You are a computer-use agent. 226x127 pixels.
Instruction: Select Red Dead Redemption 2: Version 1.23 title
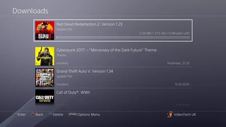point(89,24)
